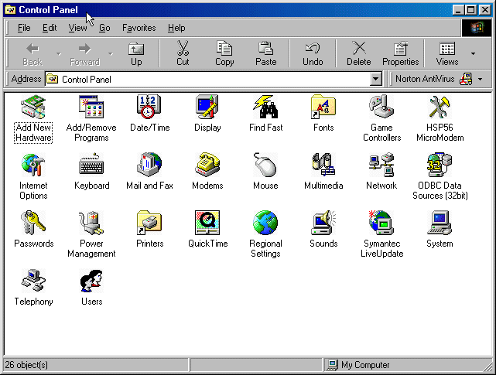This screenshot has width=496, height=375.
Task: Open the File menu
Action: pos(24,28)
